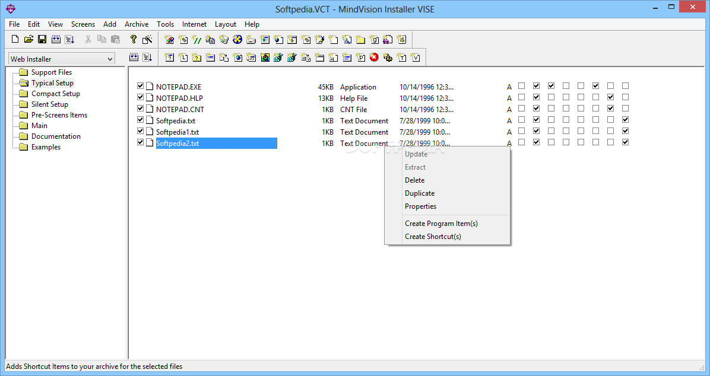Select the NOTEPAD.EXE file name
Screen dimensions: 710x376
pyautogui.click(x=179, y=87)
